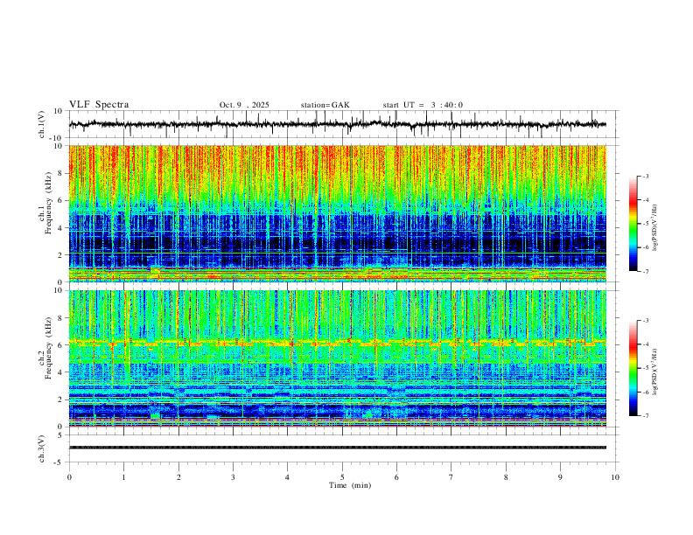Click the ch.1 colorbar "log(PSD)(V²/Hz)" label
693x535 pixels.
[655, 228]
